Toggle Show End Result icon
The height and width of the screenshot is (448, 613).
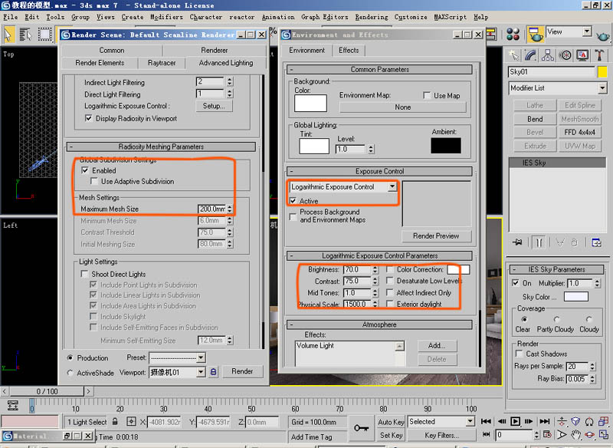[x=539, y=242]
